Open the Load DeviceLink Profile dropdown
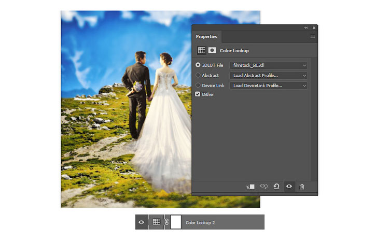Screen dimensions: 376x241 coord(269,86)
